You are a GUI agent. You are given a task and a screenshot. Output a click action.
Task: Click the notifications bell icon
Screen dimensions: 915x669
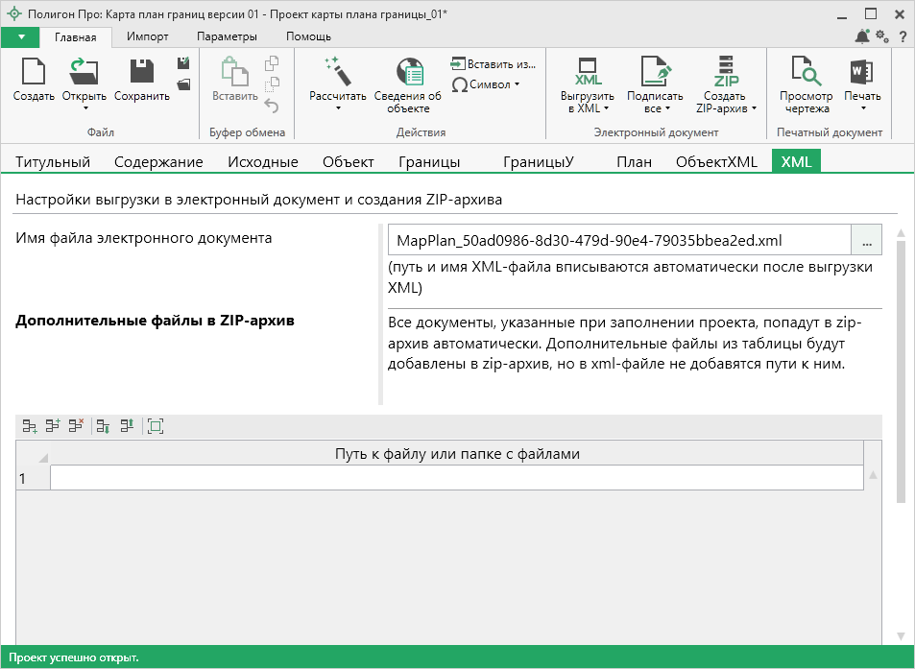(862, 36)
